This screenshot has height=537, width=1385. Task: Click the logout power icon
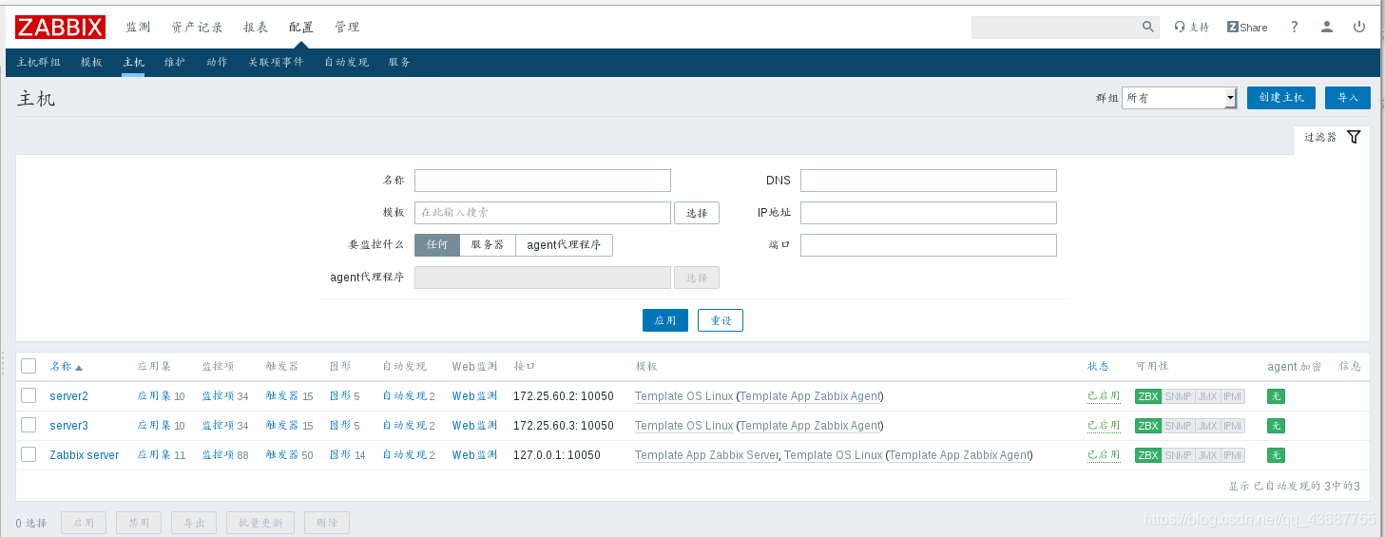1359,28
